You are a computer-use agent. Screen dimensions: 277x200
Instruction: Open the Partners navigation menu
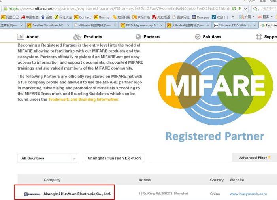pos(148,37)
